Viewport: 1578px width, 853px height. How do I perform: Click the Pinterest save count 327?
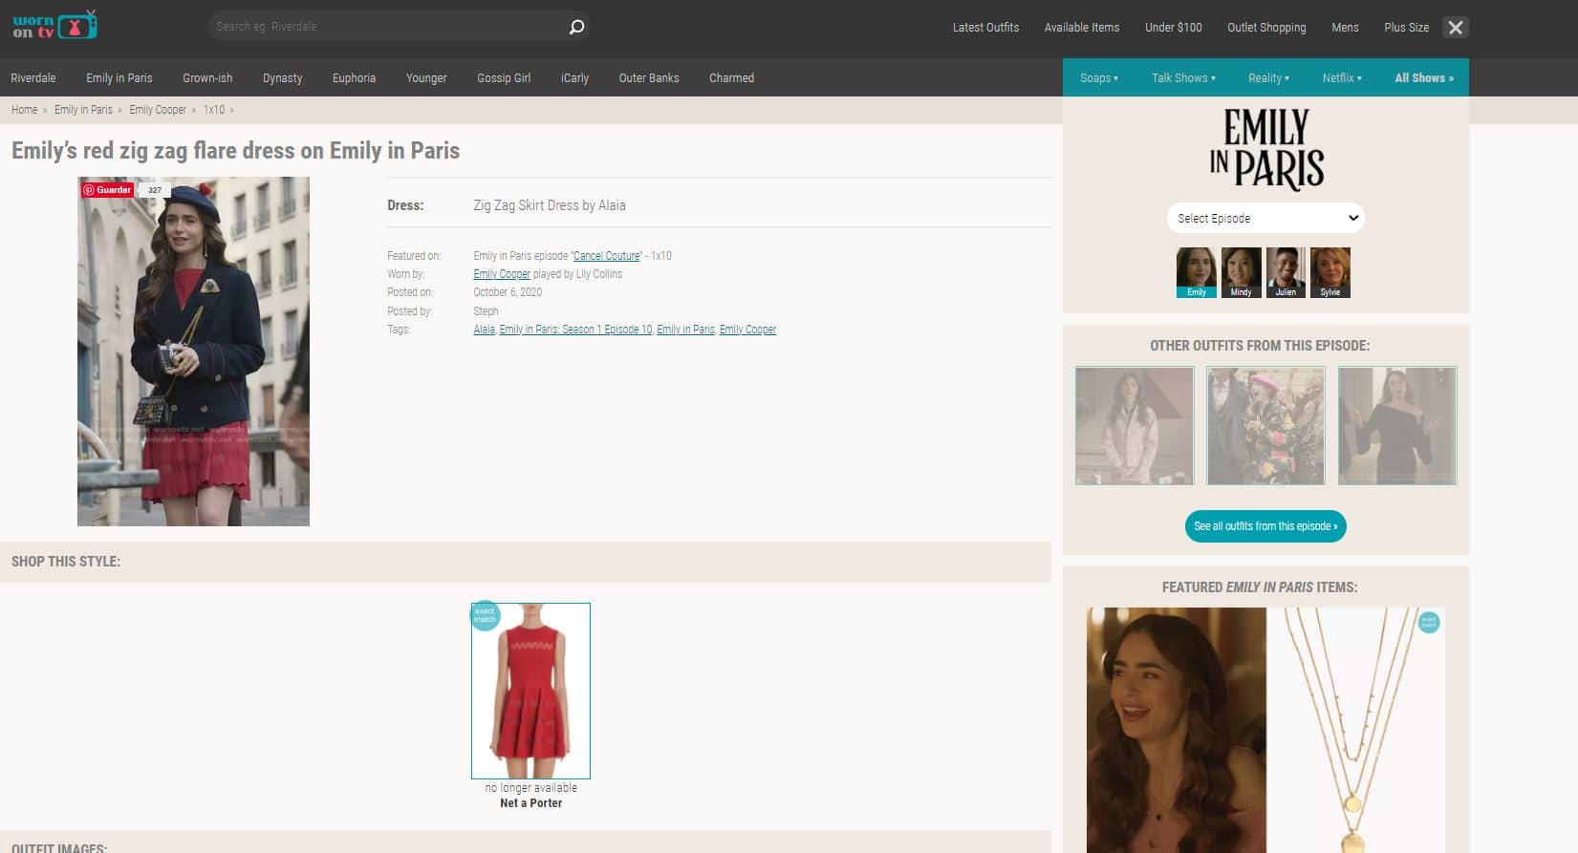click(155, 190)
